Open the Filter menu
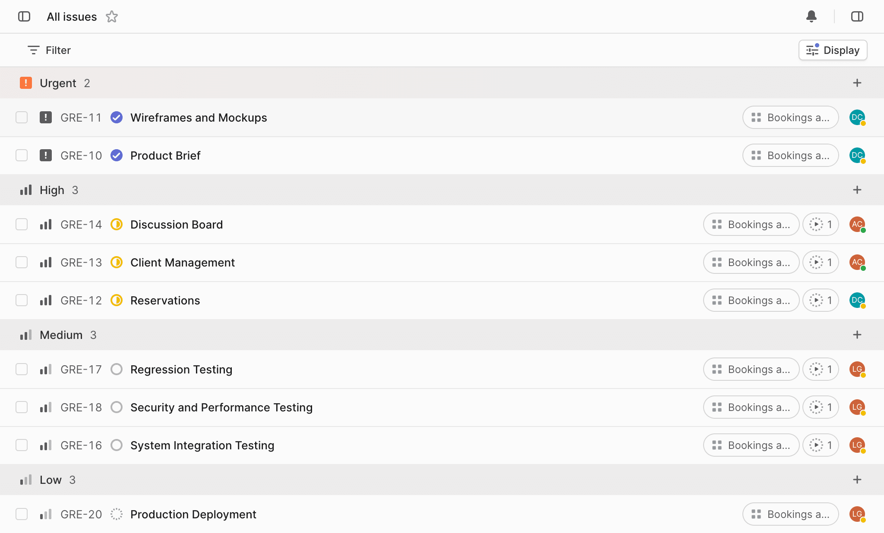This screenshot has width=884, height=533. [49, 50]
